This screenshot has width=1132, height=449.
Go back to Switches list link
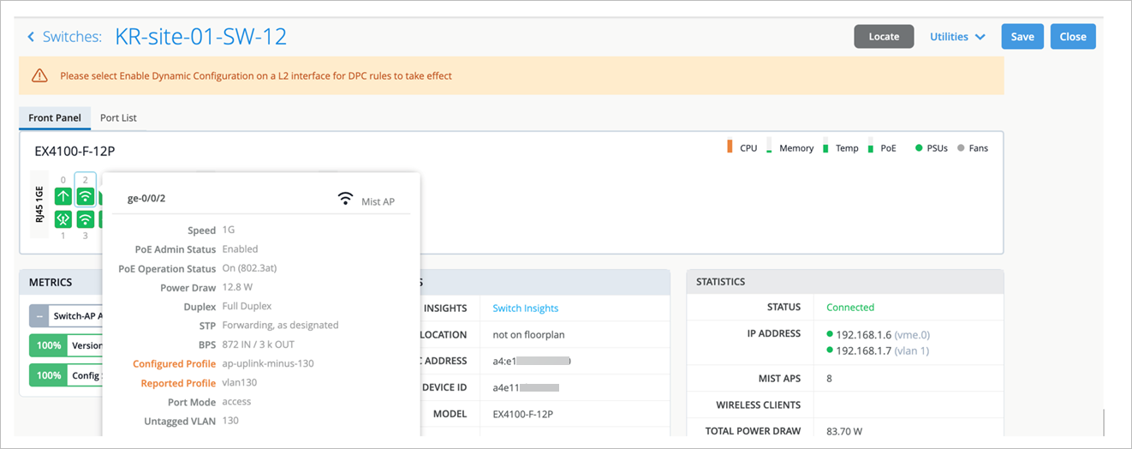72,37
